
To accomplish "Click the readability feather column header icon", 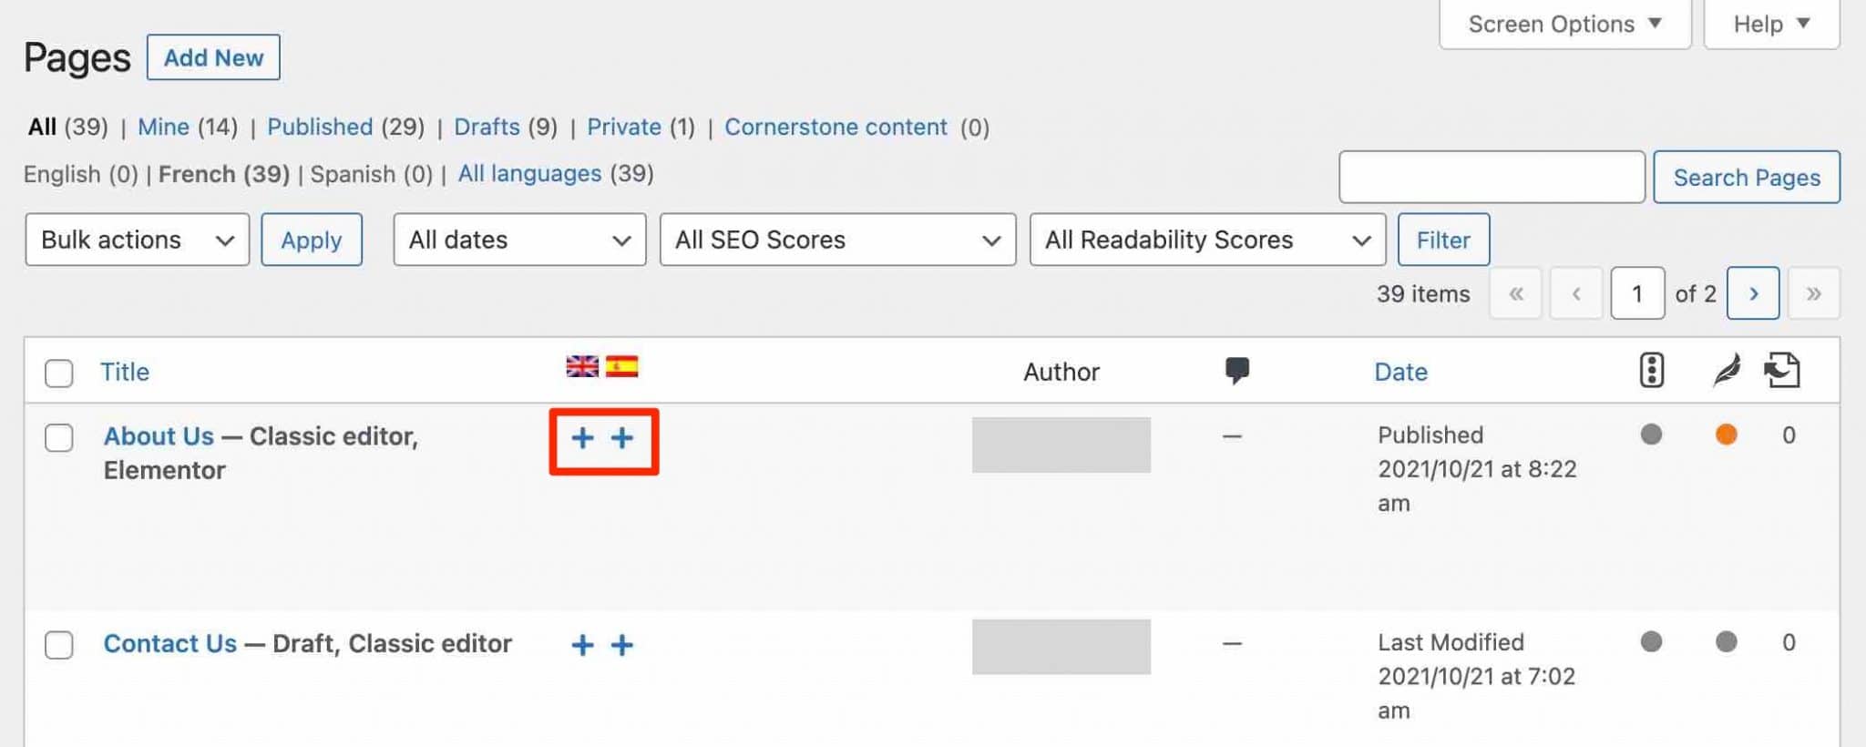I will coord(1726,369).
